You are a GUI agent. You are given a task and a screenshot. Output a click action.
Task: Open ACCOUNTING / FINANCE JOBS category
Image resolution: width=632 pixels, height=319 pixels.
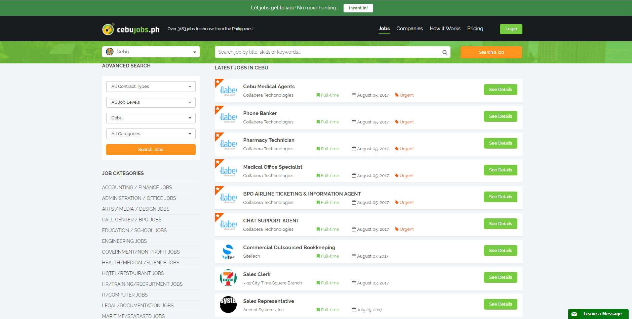point(137,188)
